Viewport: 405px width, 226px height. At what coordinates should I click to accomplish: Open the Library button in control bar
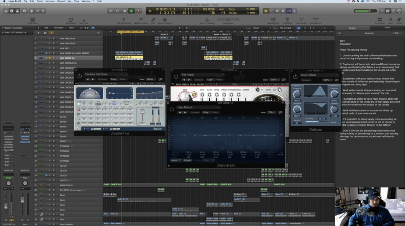pyautogui.click(x=6, y=11)
